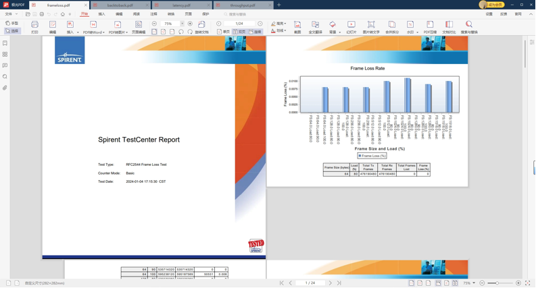Screen dimensions: 536x288
Task: Open the 编辑 edit tool in ribbon
Action: click(52, 27)
